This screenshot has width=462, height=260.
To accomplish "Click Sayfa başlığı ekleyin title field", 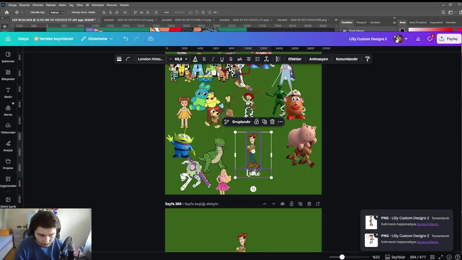I will click(x=201, y=204).
